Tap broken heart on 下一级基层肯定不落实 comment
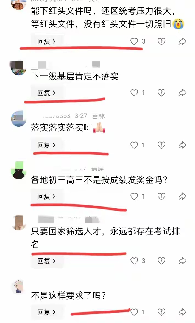Screen dimensions: 195x323 tap(161, 93)
